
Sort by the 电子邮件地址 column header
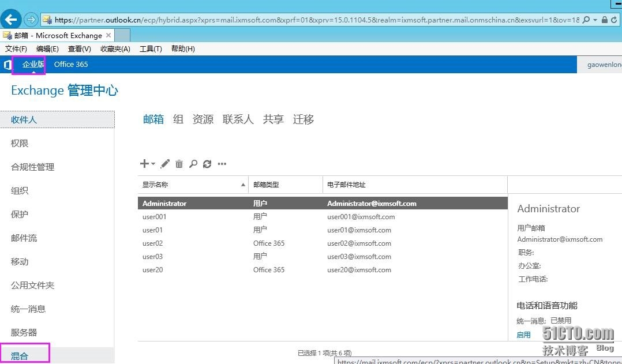click(x=415, y=185)
